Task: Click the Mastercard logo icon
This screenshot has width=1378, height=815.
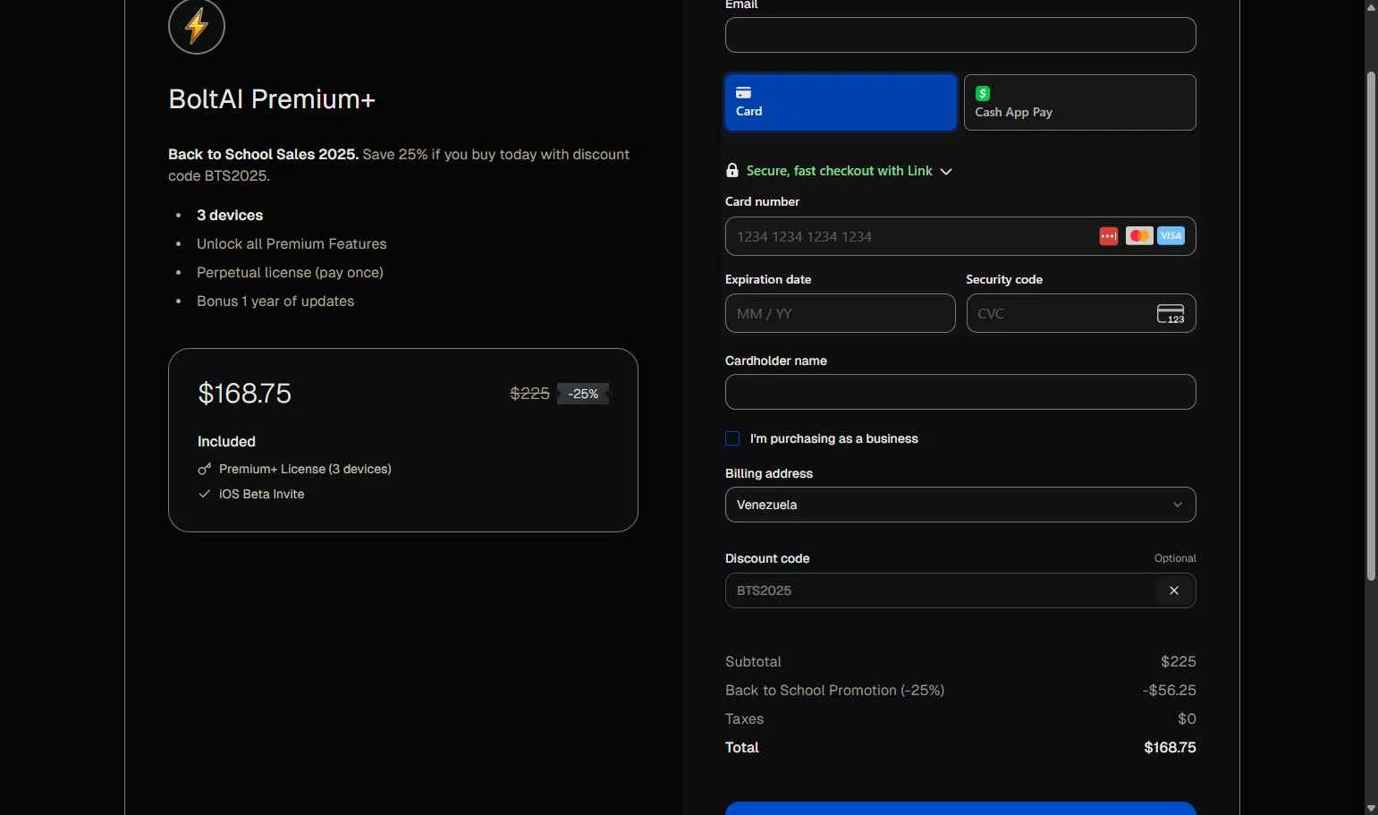Action: tap(1138, 236)
